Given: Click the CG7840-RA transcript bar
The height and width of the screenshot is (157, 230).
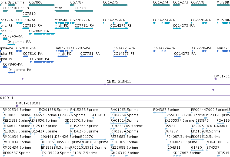Looking at the screenshot, I should click(5, 39).
